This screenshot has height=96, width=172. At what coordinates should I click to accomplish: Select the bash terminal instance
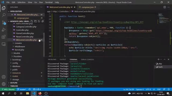(x=163, y=67)
